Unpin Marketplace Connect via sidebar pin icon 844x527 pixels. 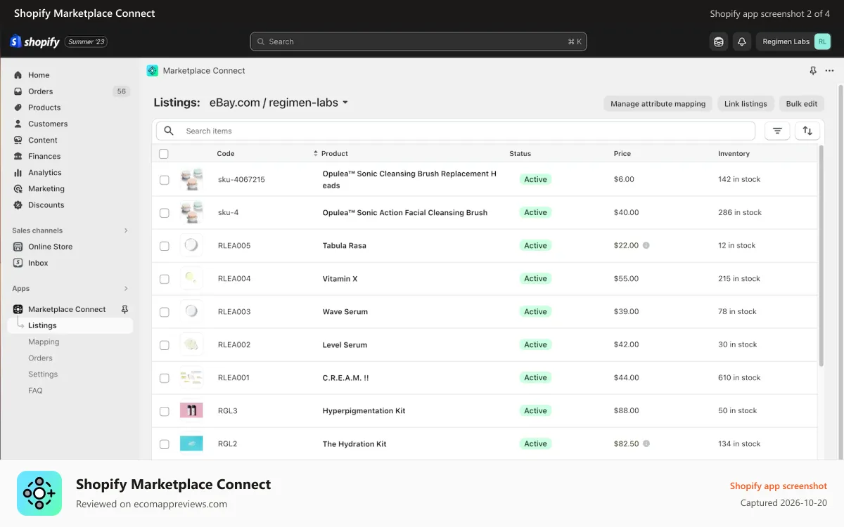[125, 309]
